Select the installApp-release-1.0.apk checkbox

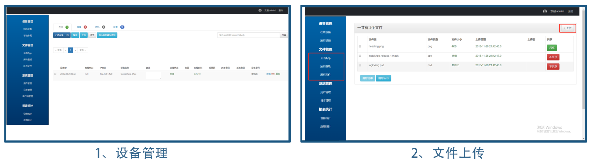coord(360,56)
